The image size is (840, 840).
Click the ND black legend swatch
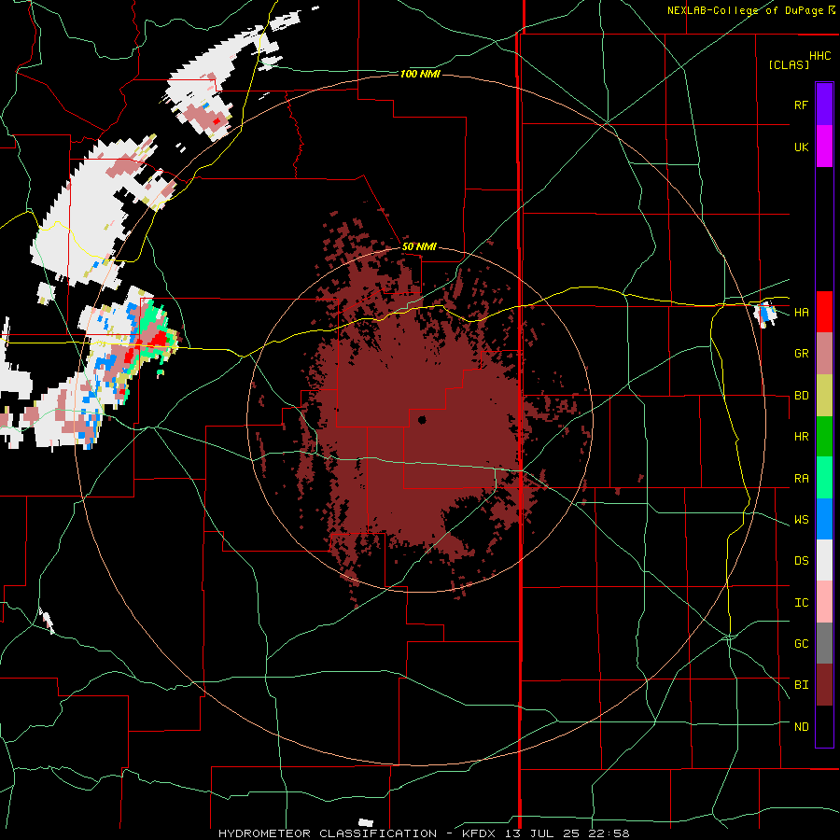click(824, 726)
